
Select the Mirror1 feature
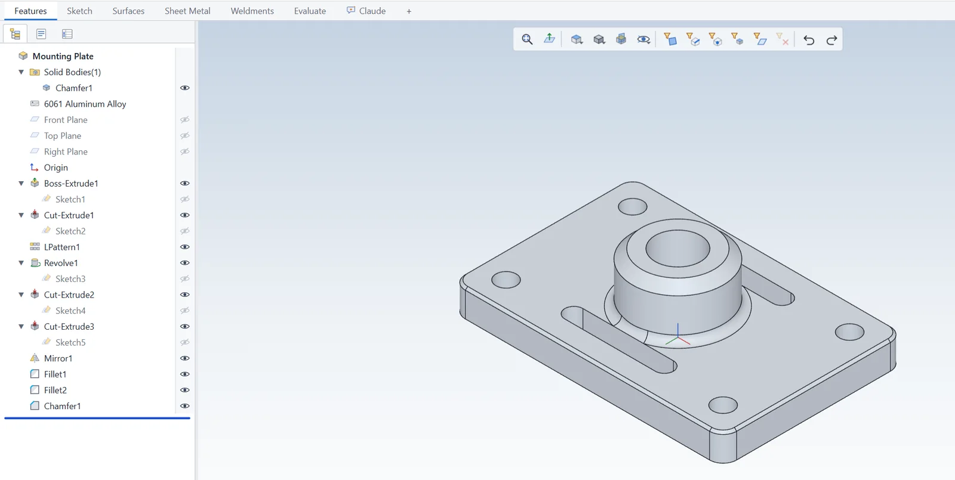pos(58,358)
